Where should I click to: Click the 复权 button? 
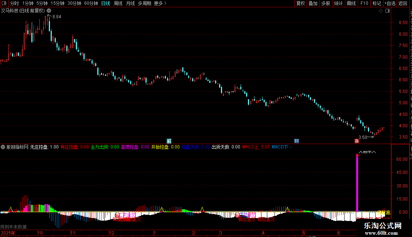tap(300, 3)
